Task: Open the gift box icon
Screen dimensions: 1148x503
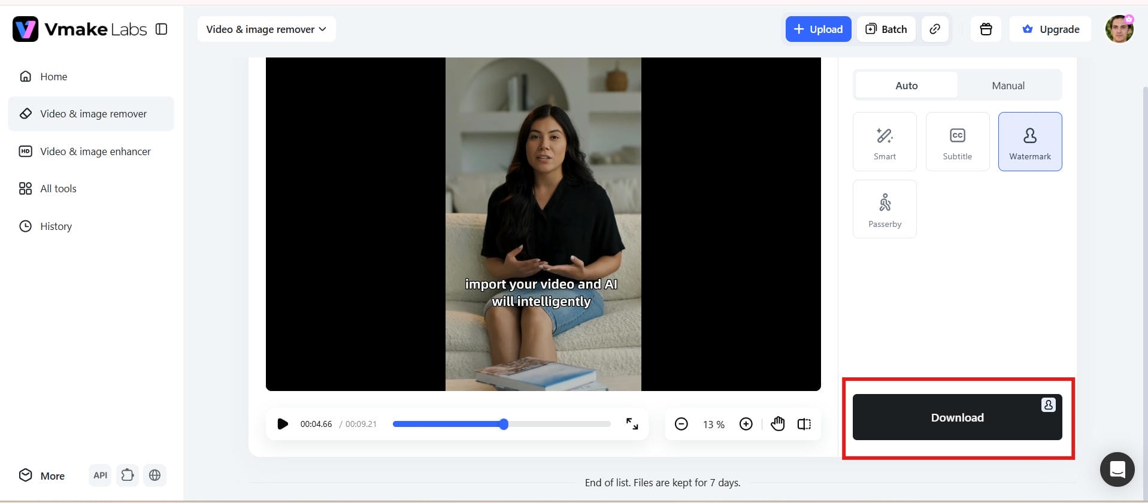Action: click(x=986, y=29)
